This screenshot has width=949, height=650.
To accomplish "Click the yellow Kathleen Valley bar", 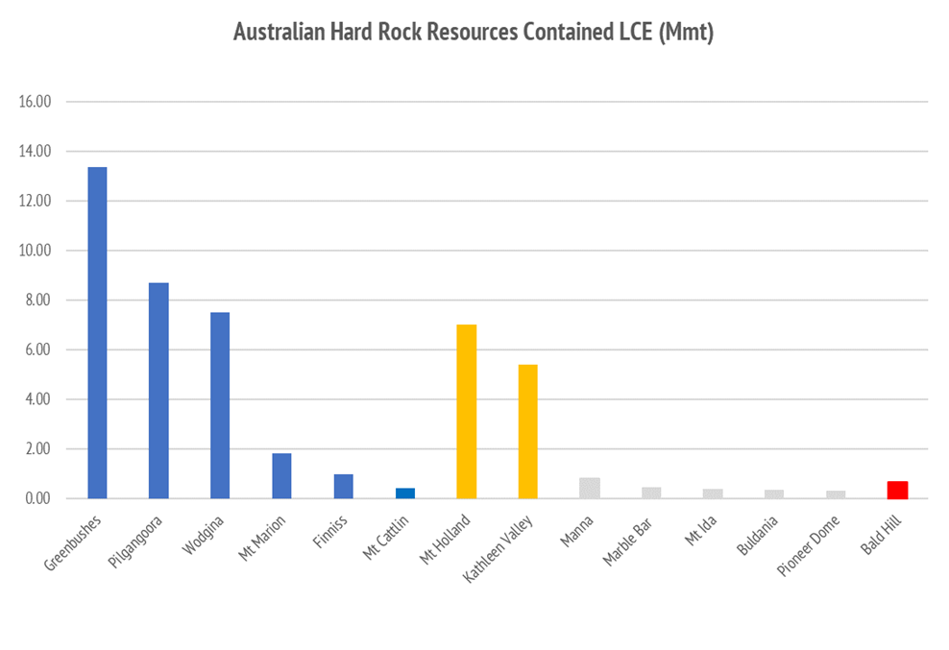I will 527,431.
